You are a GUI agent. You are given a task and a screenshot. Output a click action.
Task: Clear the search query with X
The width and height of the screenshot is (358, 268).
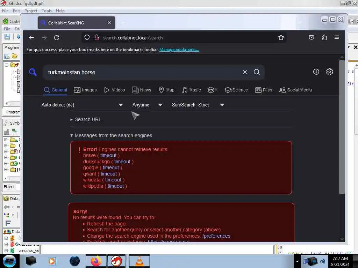point(245,72)
